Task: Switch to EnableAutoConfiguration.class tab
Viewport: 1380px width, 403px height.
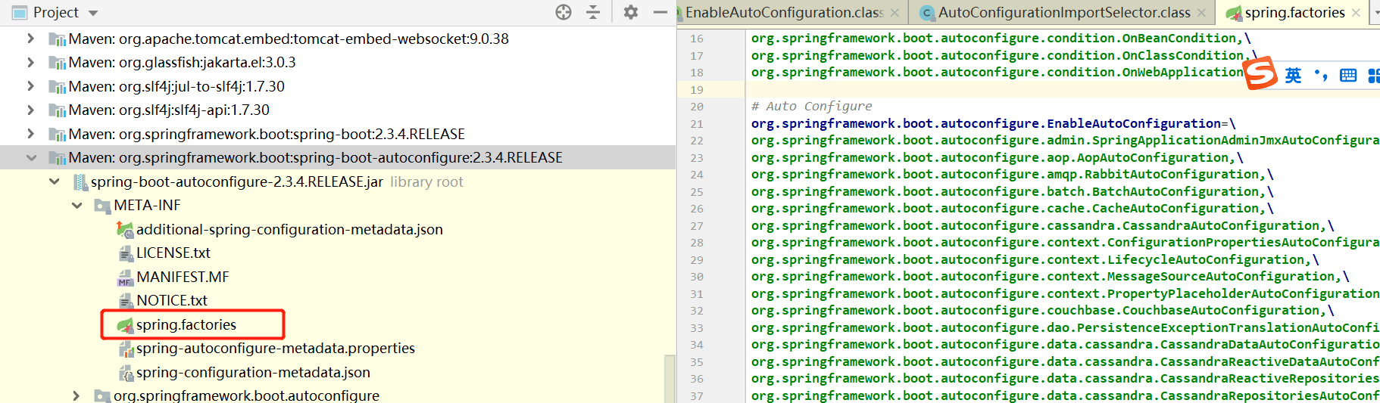Action: pos(784,13)
